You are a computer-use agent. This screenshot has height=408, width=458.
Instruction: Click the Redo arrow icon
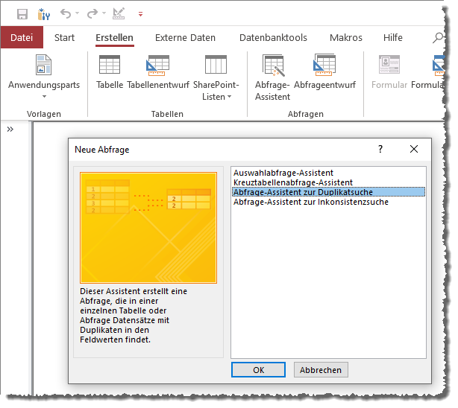coord(92,13)
